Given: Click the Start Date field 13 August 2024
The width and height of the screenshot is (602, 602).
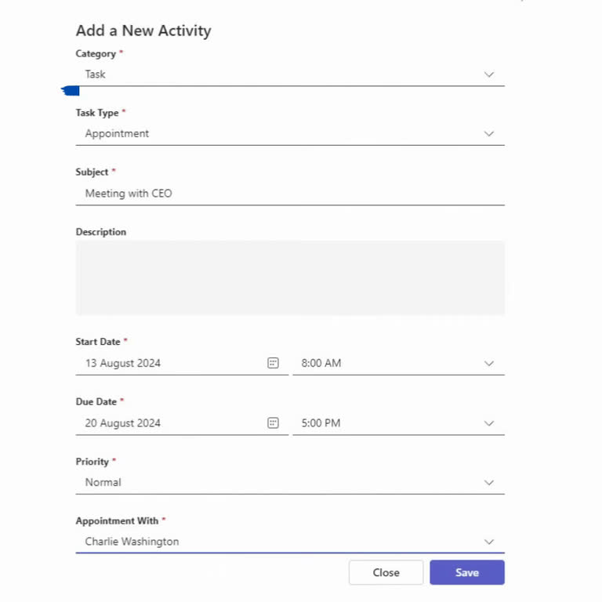Looking at the screenshot, I should [182, 363].
